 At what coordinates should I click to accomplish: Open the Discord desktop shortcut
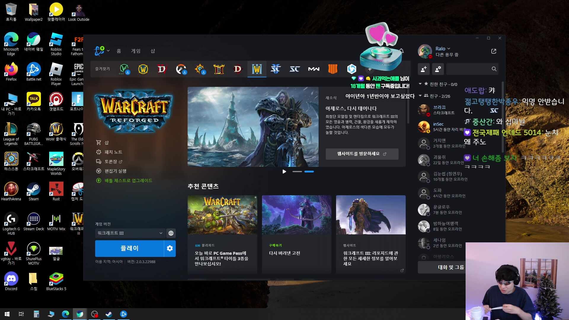tap(11, 281)
